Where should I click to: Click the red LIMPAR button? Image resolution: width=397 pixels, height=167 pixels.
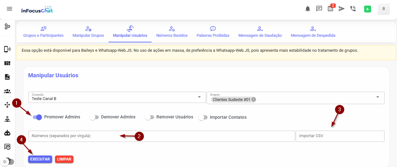[x=64, y=159]
